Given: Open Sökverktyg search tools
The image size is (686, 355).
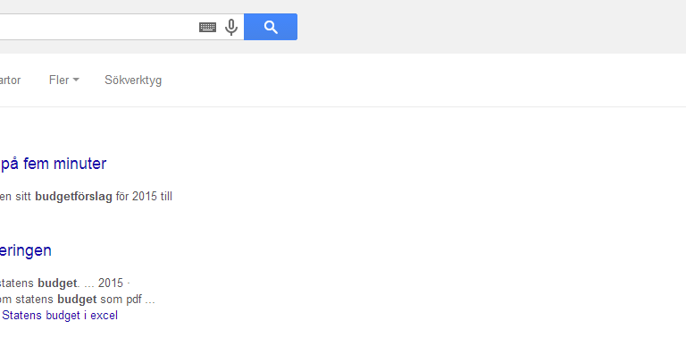Looking at the screenshot, I should (x=133, y=80).
